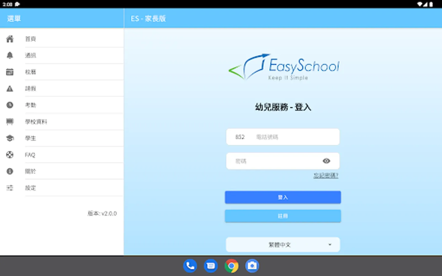Click the light blue 註冊 register button
The height and width of the screenshot is (276, 442).
pos(283,216)
